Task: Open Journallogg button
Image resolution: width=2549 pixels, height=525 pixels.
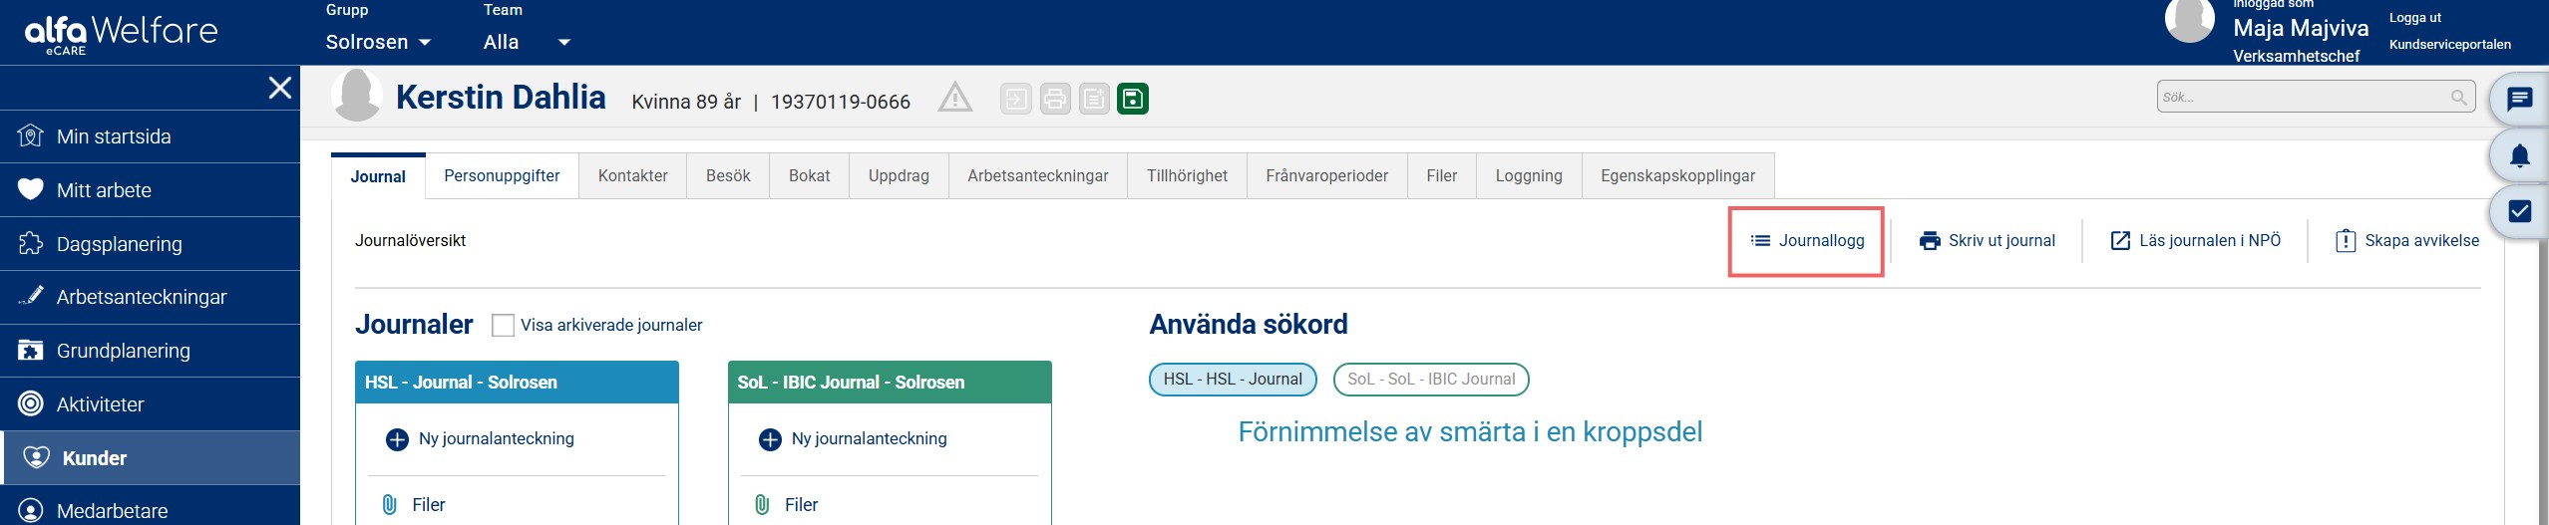Action: coord(1806,241)
